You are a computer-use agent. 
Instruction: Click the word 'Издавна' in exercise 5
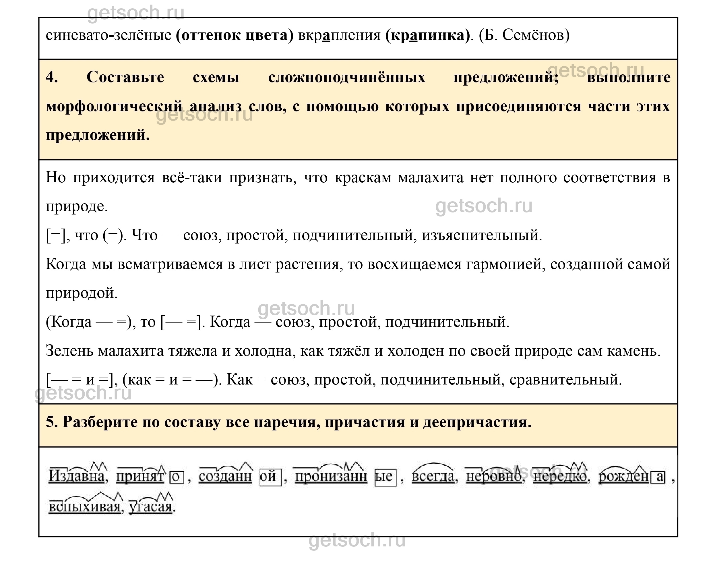(x=77, y=476)
